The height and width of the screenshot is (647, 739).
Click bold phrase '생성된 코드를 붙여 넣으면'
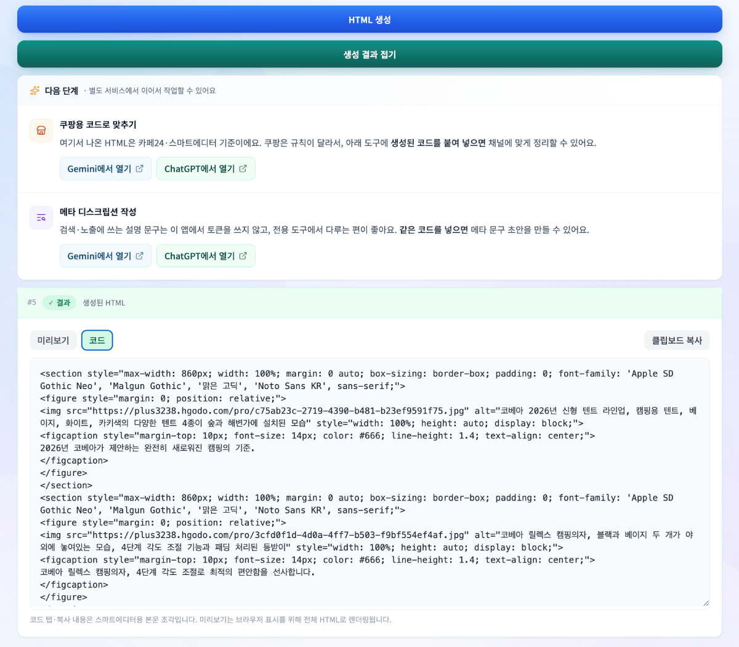point(438,143)
